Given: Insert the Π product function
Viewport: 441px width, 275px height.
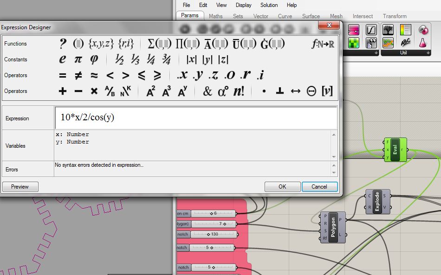Looking at the screenshot, I should click(x=188, y=44).
